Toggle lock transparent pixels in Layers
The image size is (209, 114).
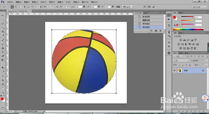coord(180,65)
